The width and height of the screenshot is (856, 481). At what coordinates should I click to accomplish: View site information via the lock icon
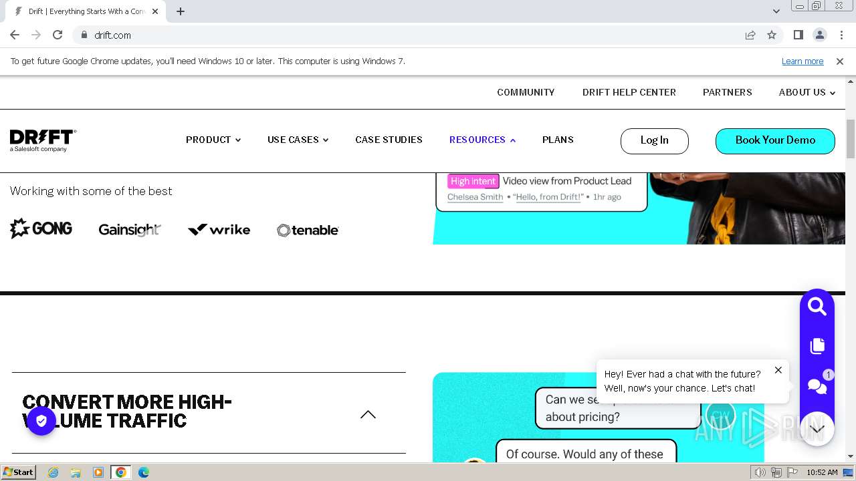pos(84,35)
